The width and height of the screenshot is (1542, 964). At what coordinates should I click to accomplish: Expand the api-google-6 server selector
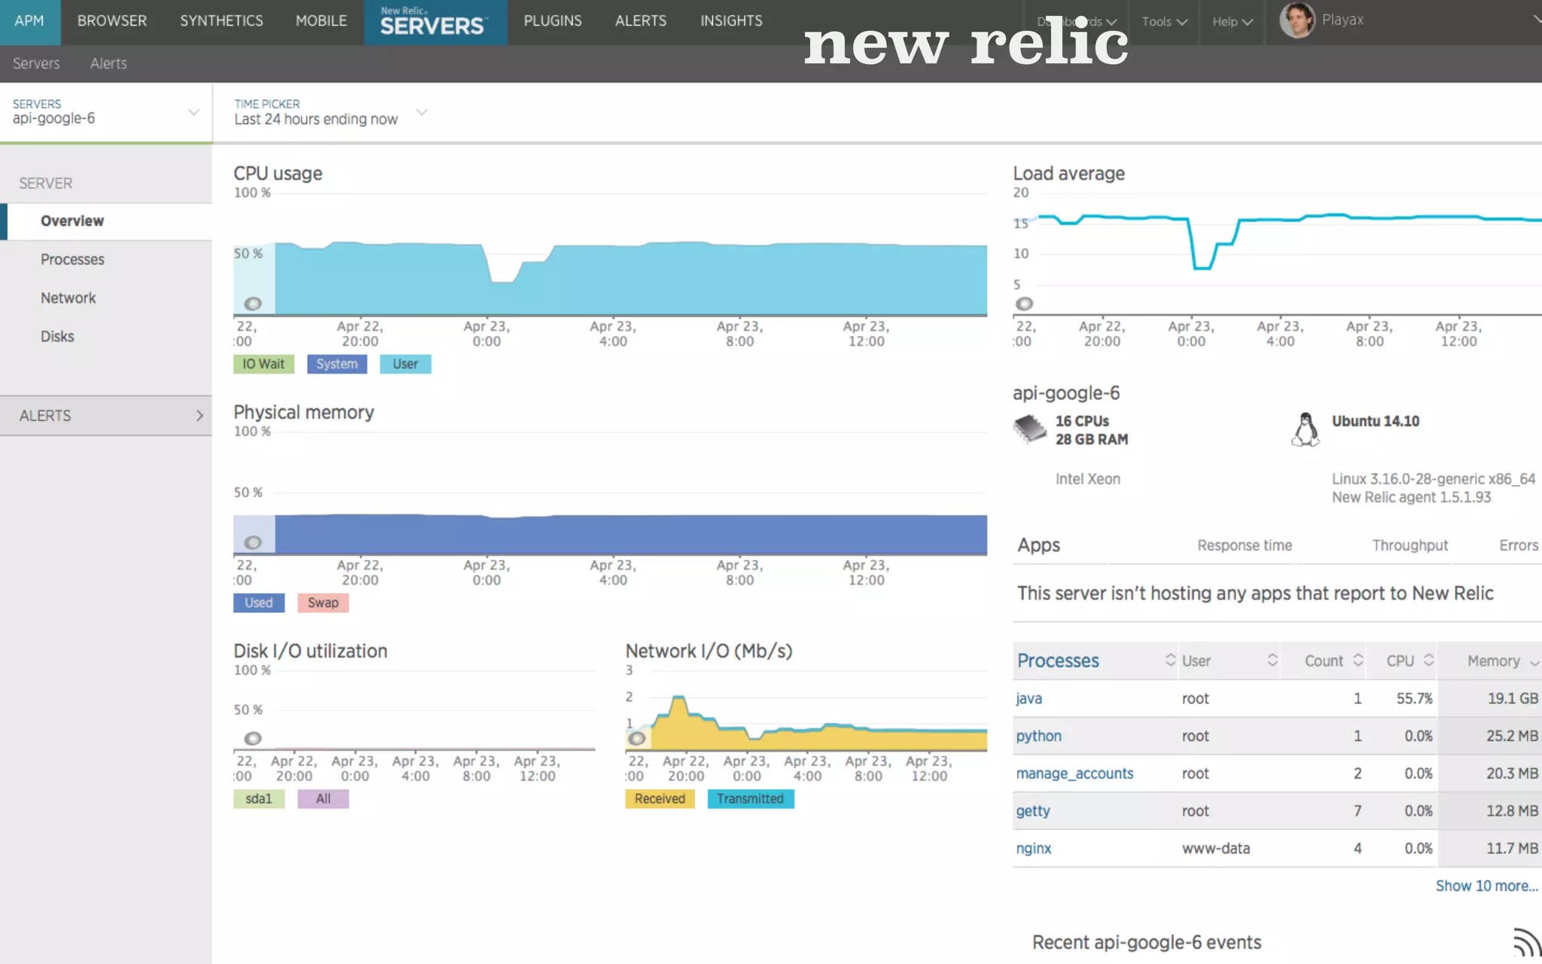pyautogui.click(x=106, y=112)
